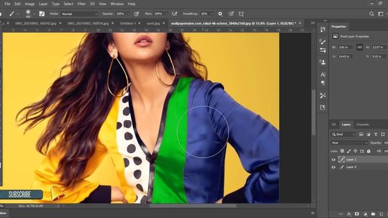Lock artboard nesting icon

[362, 151]
